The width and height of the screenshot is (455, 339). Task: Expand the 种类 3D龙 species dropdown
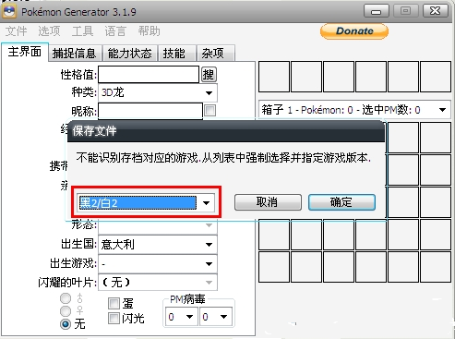click(x=158, y=92)
